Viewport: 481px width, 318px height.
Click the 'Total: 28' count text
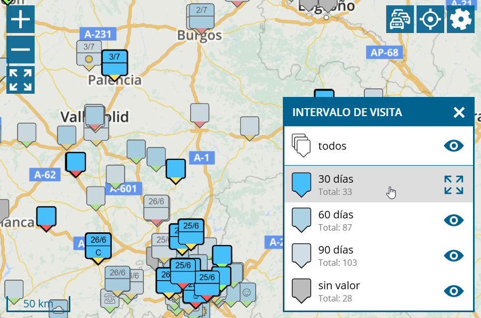[x=335, y=298]
